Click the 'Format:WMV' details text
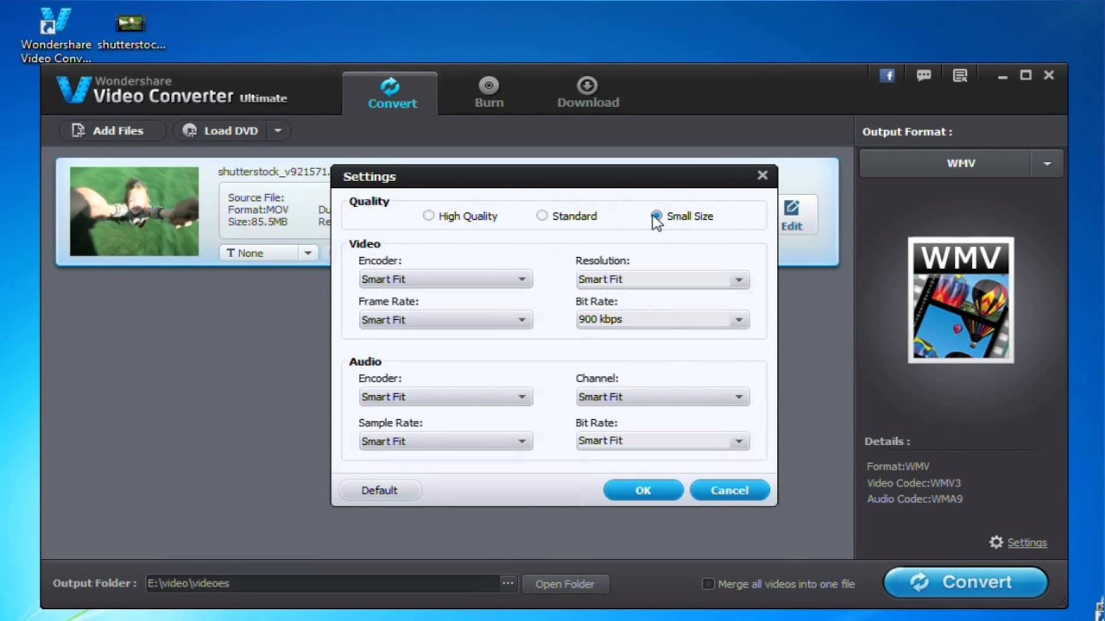 pos(898,467)
